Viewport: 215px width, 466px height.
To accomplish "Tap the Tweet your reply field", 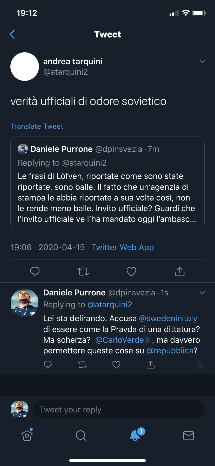I will click(x=119, y=410).
